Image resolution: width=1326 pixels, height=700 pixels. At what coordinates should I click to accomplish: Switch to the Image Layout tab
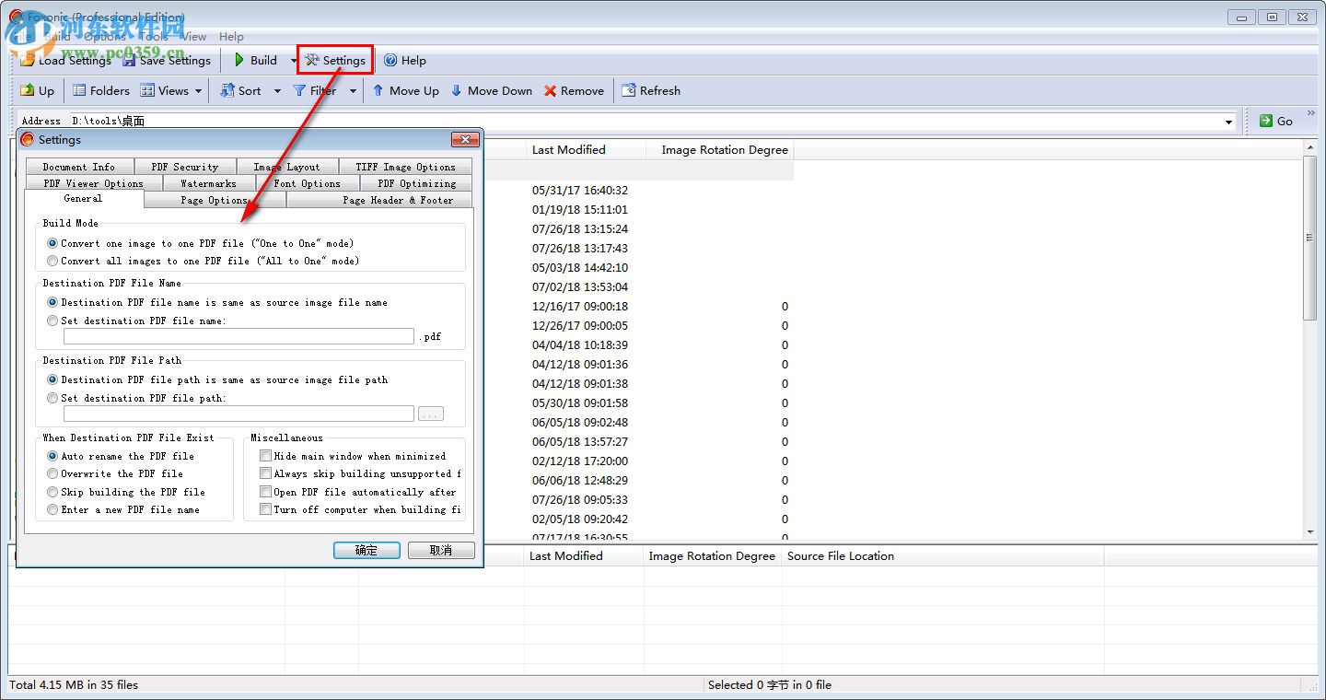[287, 167]
